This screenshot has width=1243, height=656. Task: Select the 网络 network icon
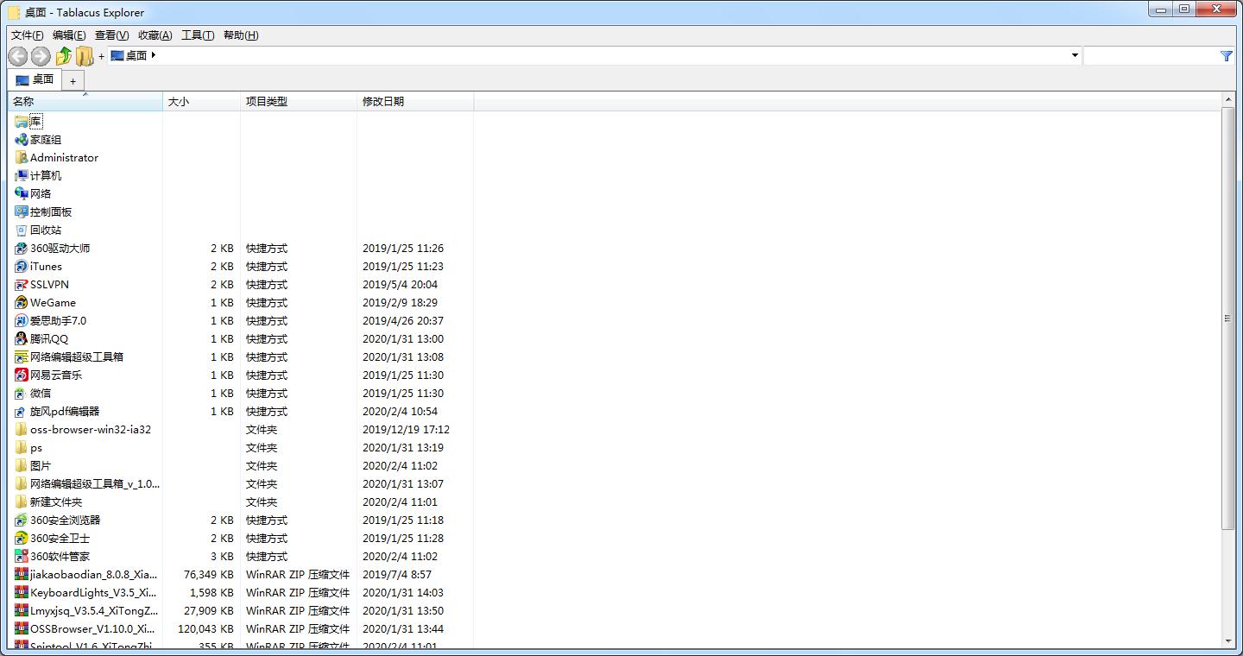(x=22, y=194)
